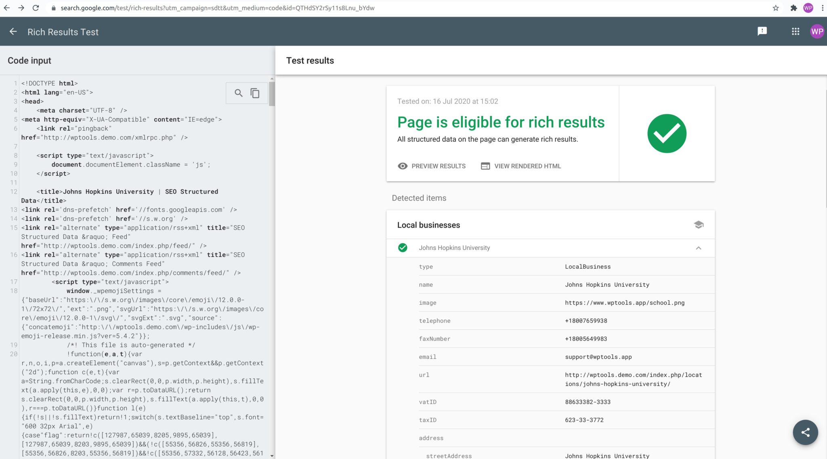
Task: Click inside the browser address bar
Action: point(242,7)
